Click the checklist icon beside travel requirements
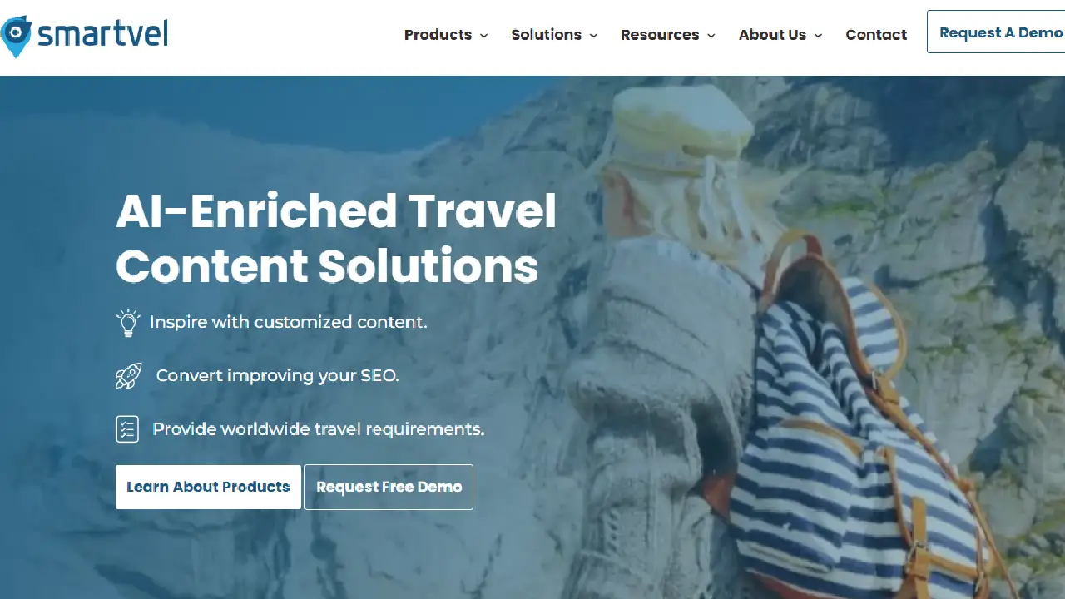The height and width of the screenshot is (599, 1065). click(127, 429)
